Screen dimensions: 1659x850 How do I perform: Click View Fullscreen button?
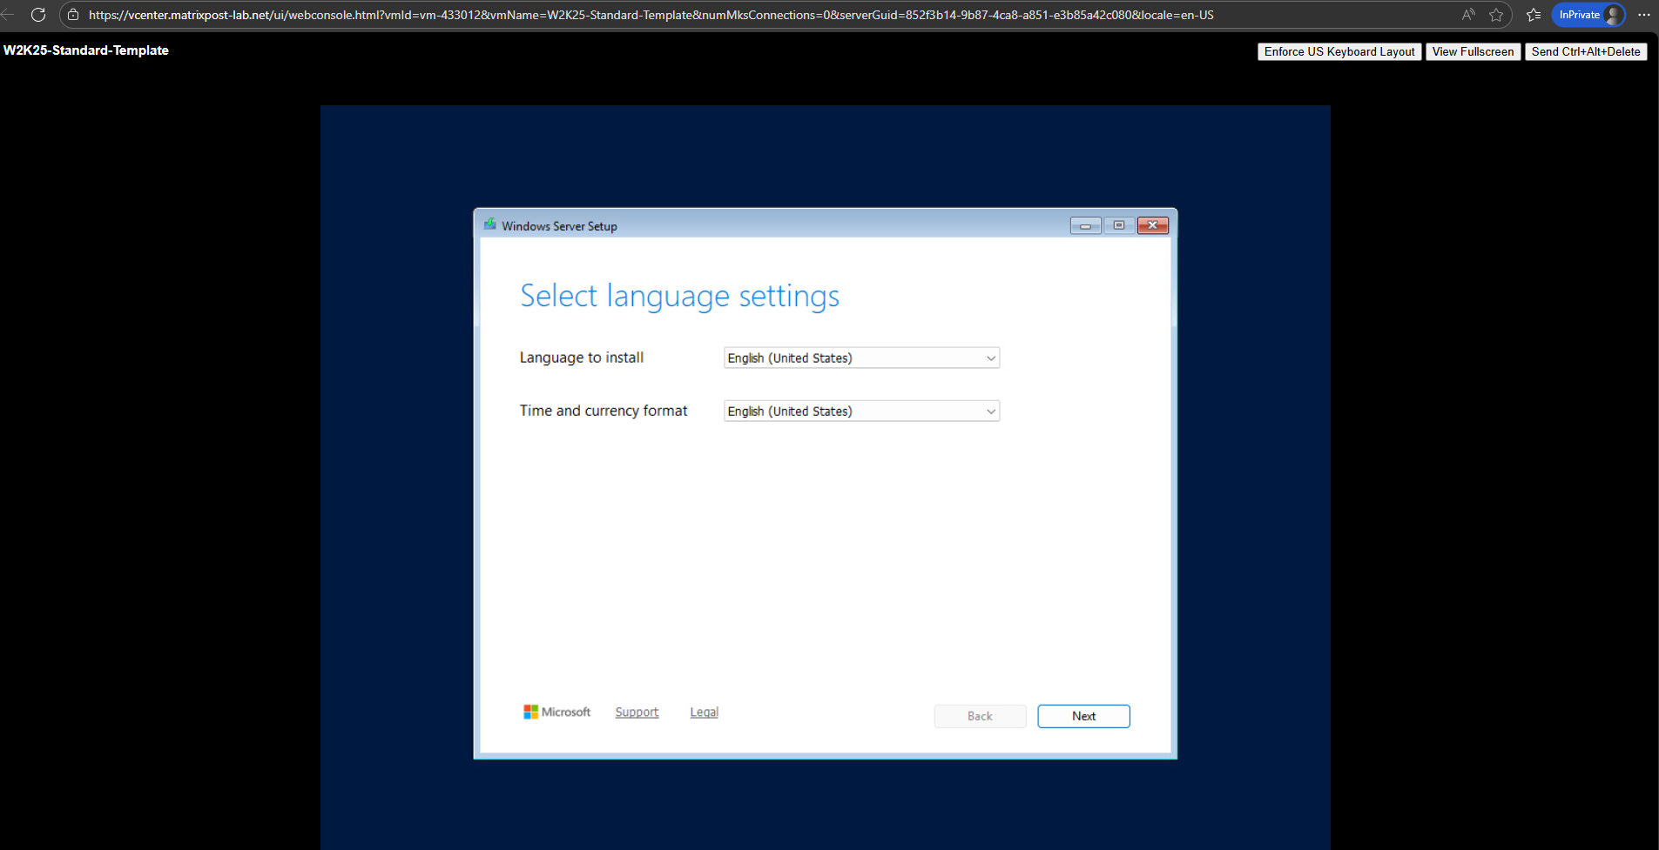[1473, 51]
